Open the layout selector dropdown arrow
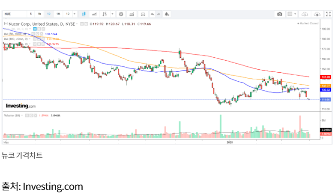 [295, 14]
